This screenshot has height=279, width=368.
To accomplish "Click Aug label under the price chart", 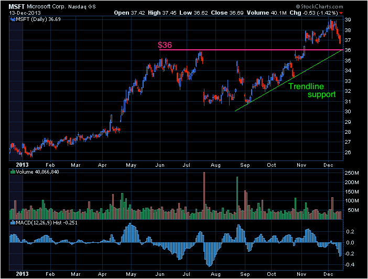I will (x=215, y=165).
